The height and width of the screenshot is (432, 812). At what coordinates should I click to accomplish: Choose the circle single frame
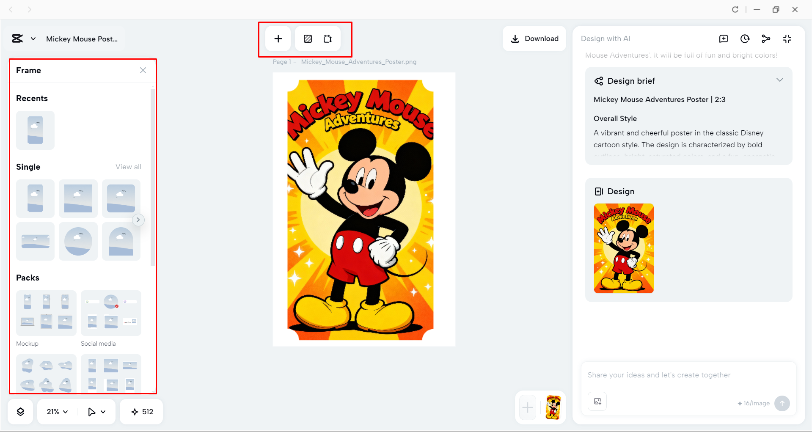click(x=78, y=241)
